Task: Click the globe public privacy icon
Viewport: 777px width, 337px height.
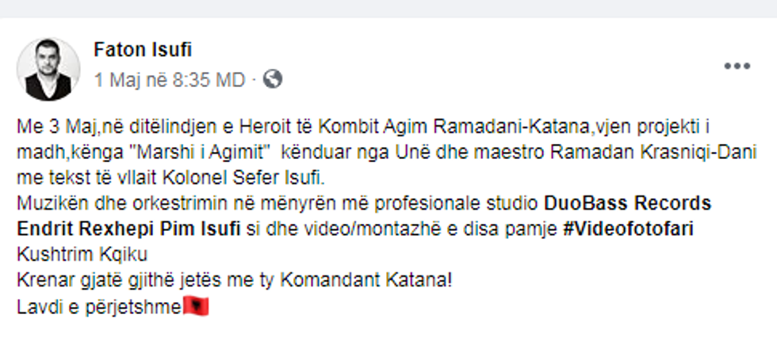Action: pos(273,79)
